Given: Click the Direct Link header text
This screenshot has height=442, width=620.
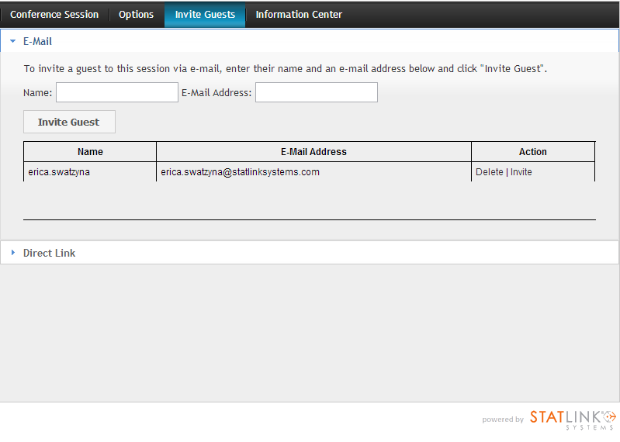Looking at the screenshot, I should (x=49, y=254).
